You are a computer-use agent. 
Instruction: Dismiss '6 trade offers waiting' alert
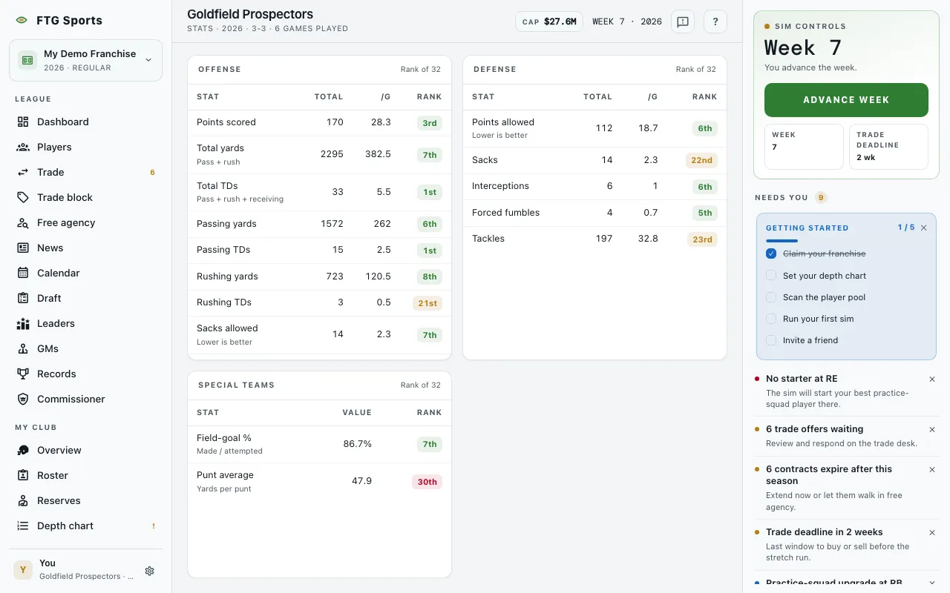pyautogui.click(x=932, y=429)
